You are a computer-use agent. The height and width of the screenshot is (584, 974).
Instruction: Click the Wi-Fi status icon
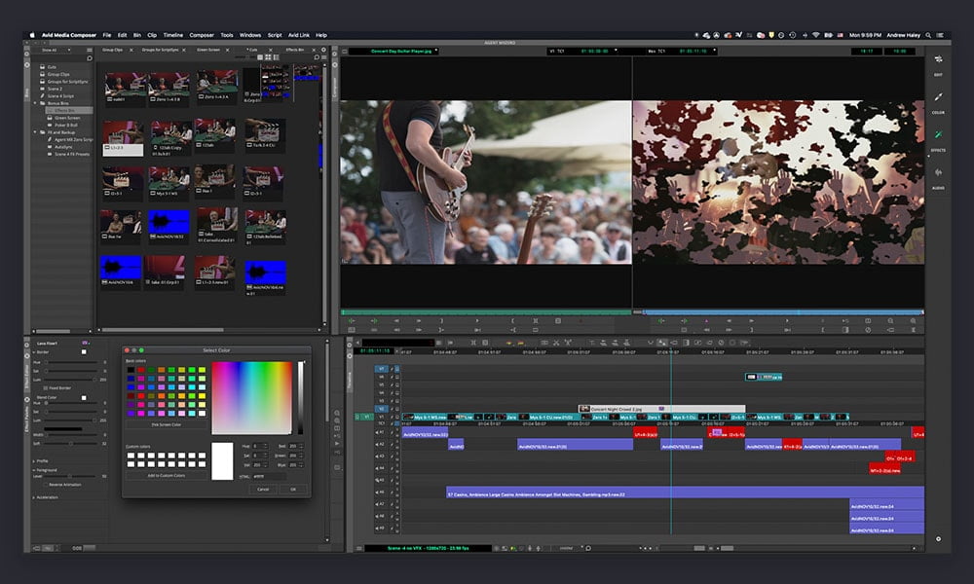pyautogui.click(x=815, y=35)
